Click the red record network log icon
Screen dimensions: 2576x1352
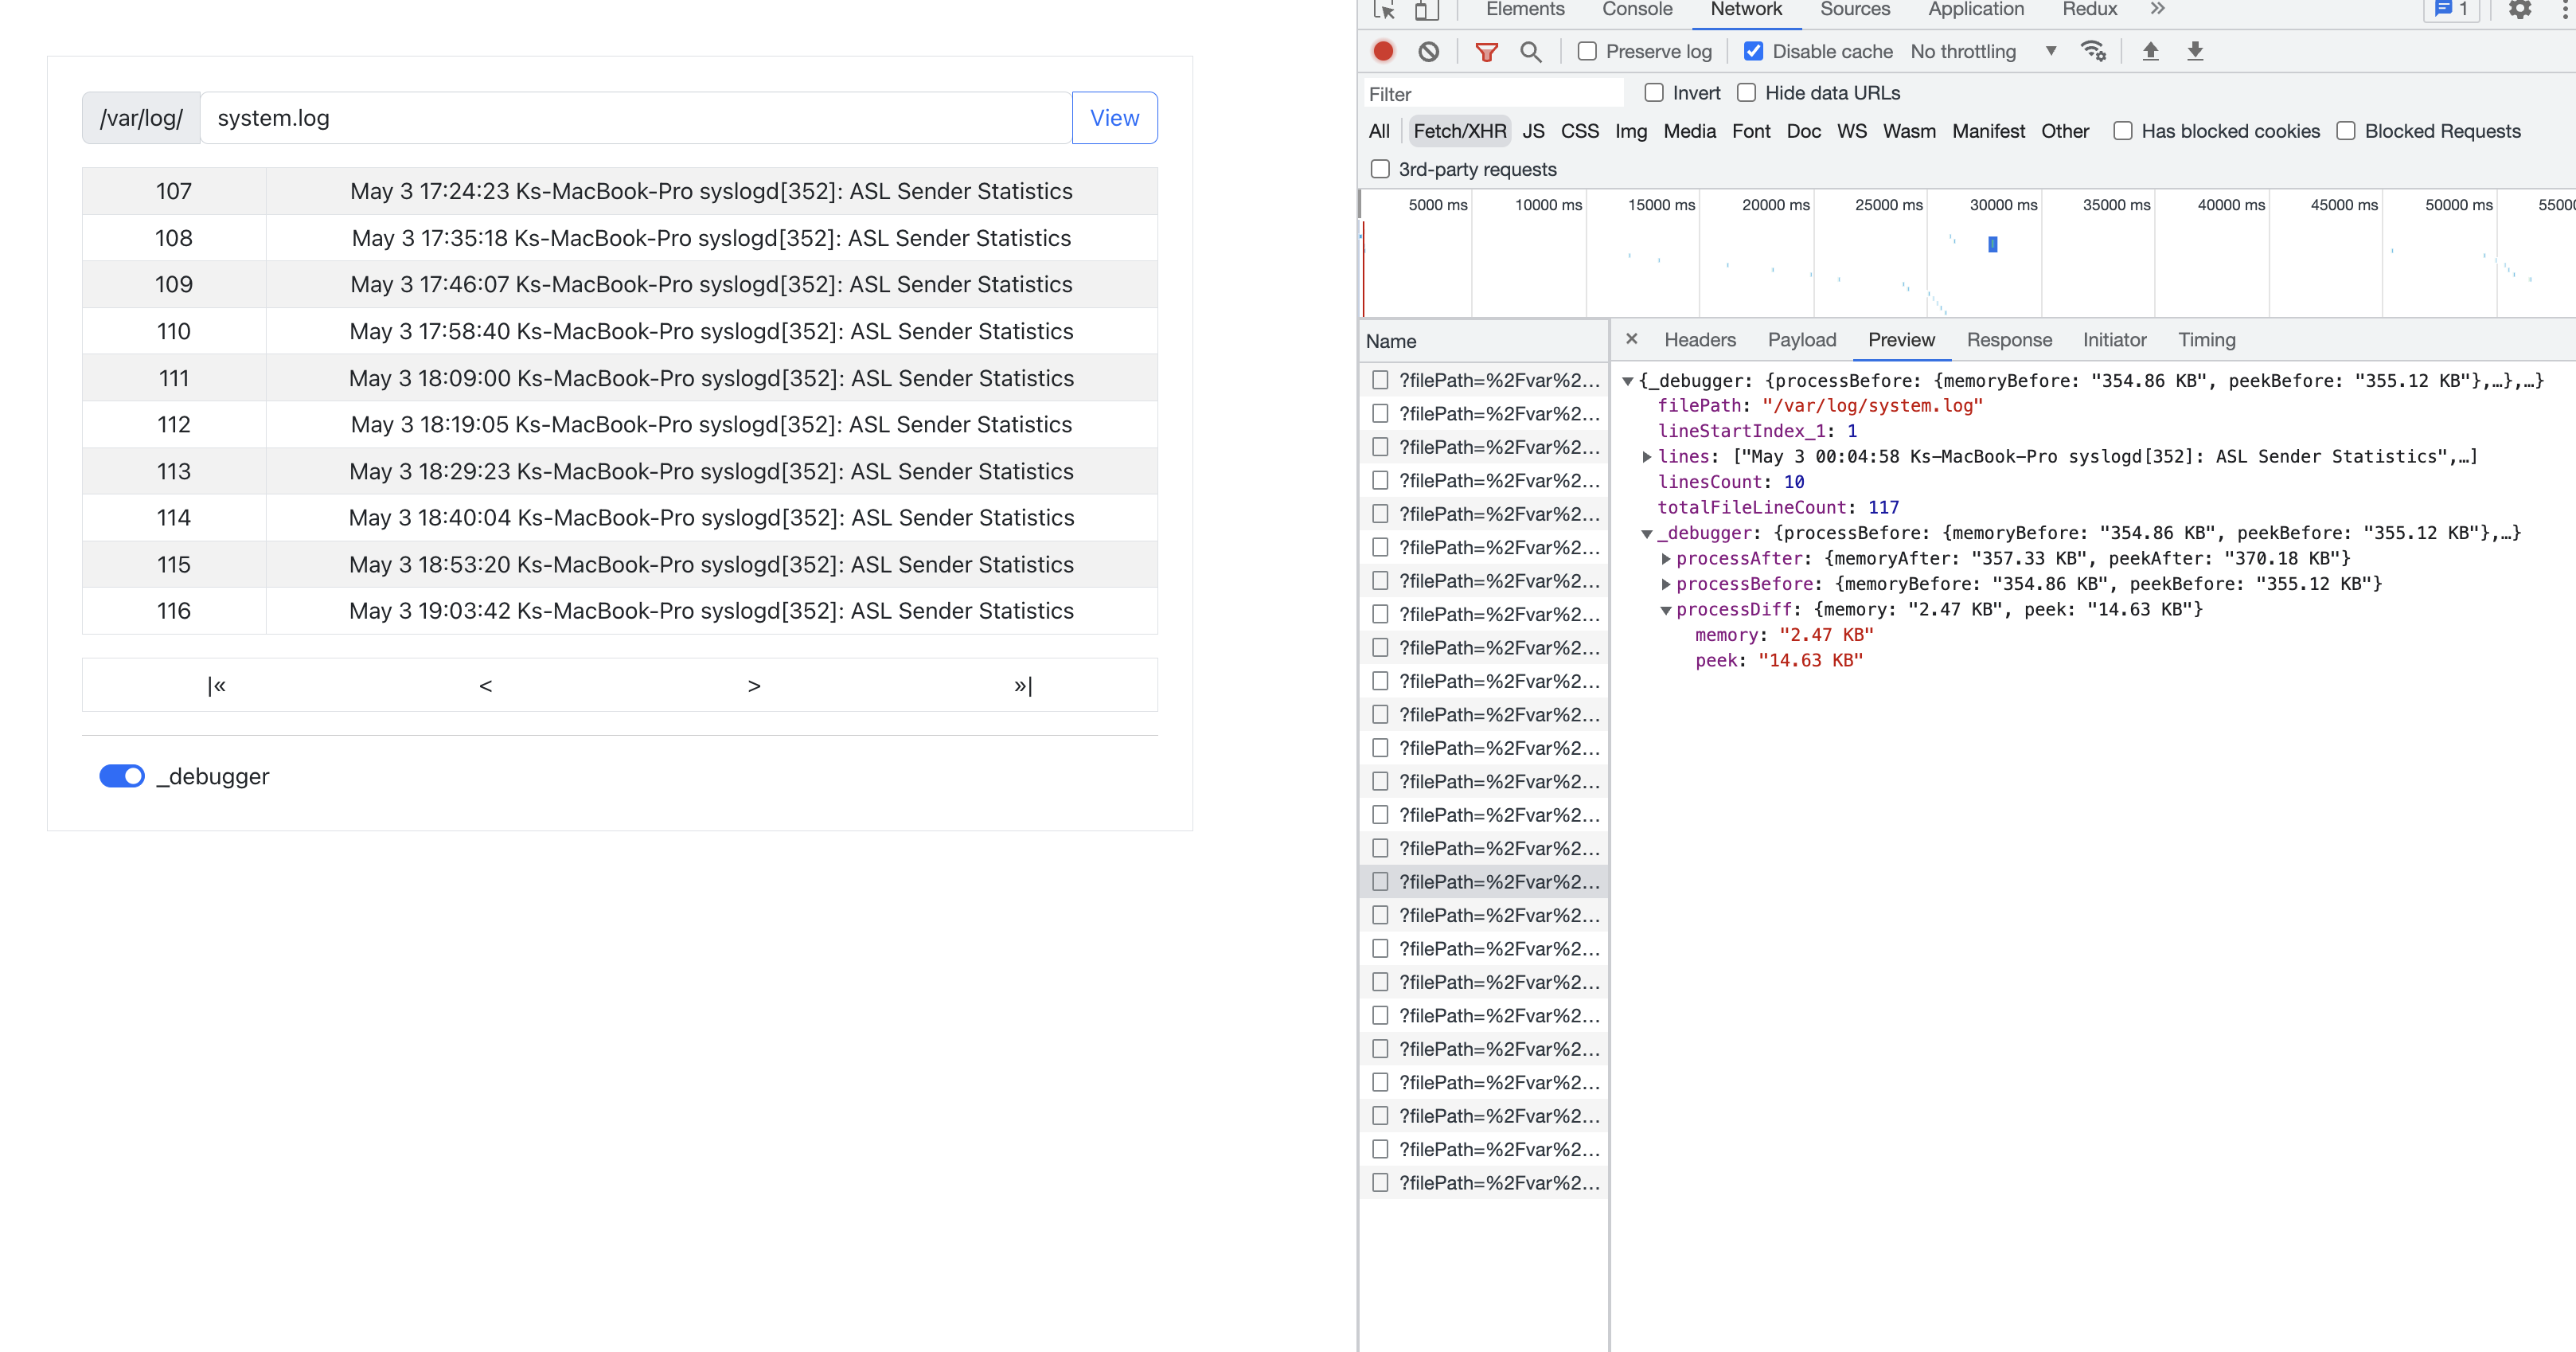(1383, 51)
